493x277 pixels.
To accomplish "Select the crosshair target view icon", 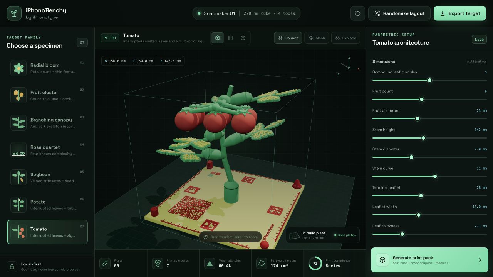I will click(x=243, y=38).
